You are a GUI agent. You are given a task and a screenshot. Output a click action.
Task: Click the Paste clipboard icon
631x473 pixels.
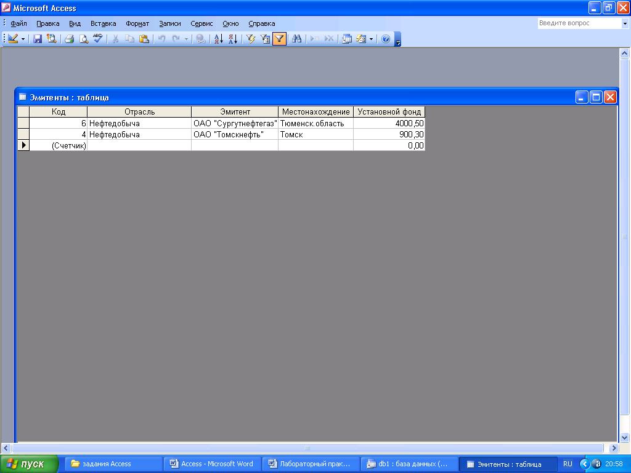144,39
